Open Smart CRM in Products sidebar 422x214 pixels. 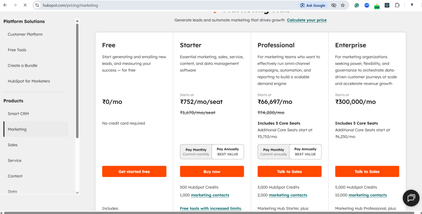click(x=18, y=114)
